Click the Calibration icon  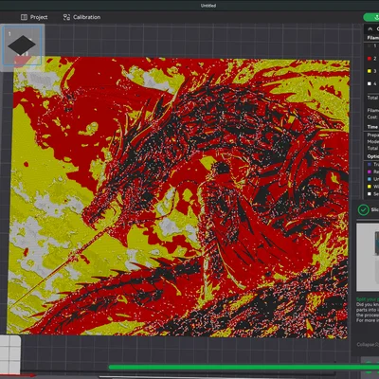coord(66,17)
